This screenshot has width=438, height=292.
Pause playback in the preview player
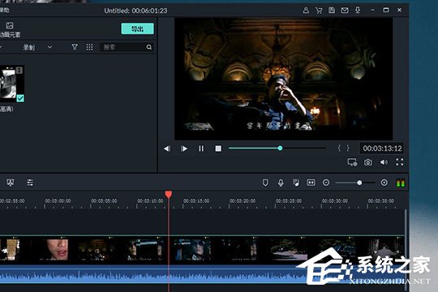pos(201,148)
